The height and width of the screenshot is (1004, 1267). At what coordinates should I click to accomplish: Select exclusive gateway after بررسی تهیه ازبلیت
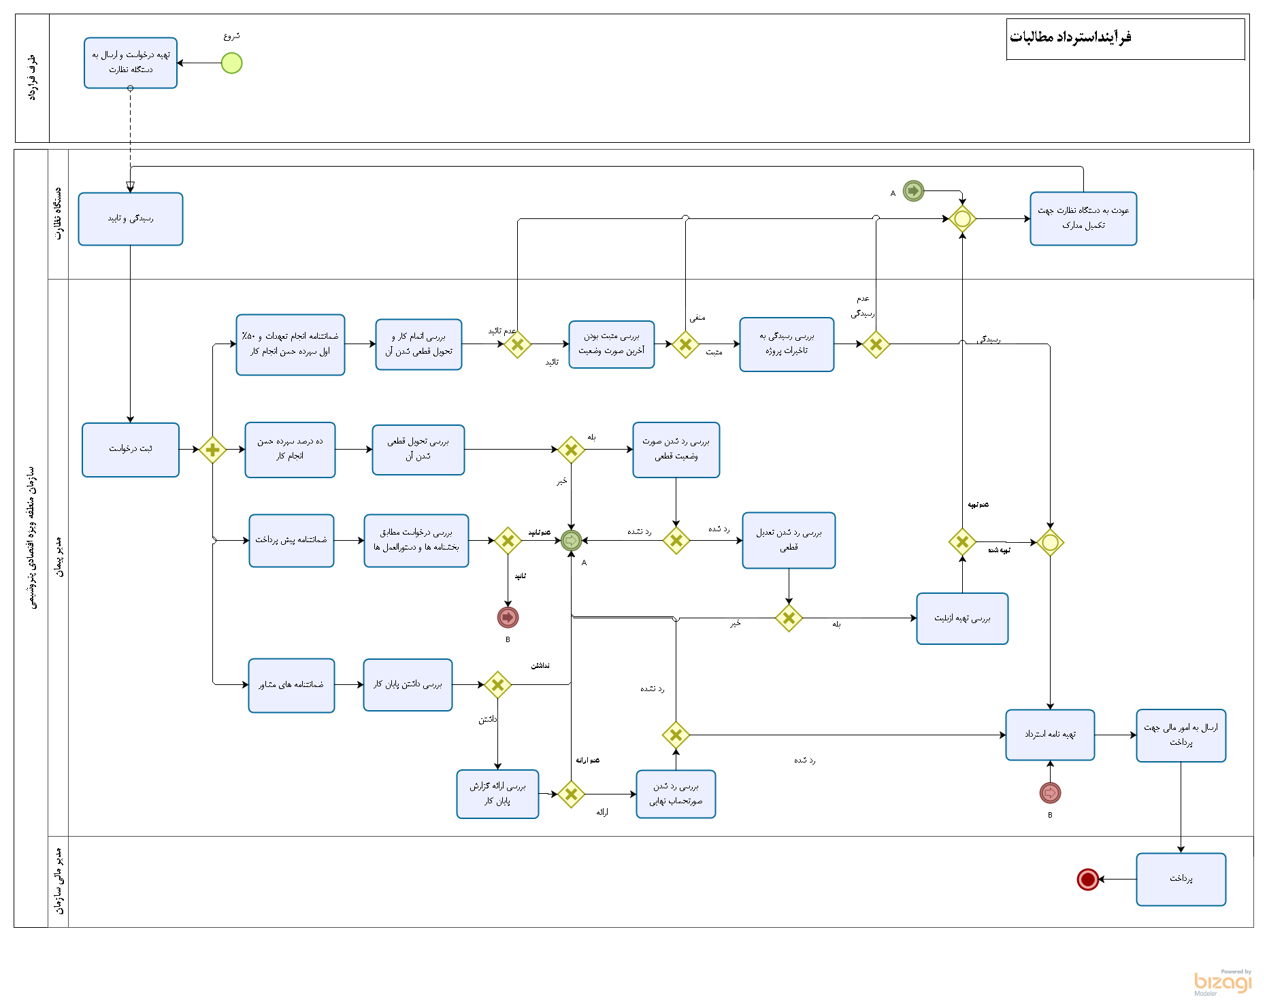point(962,542)
